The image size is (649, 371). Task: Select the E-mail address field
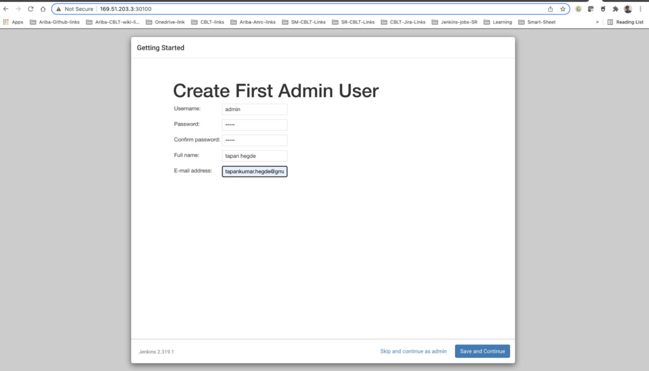[254, 171]
